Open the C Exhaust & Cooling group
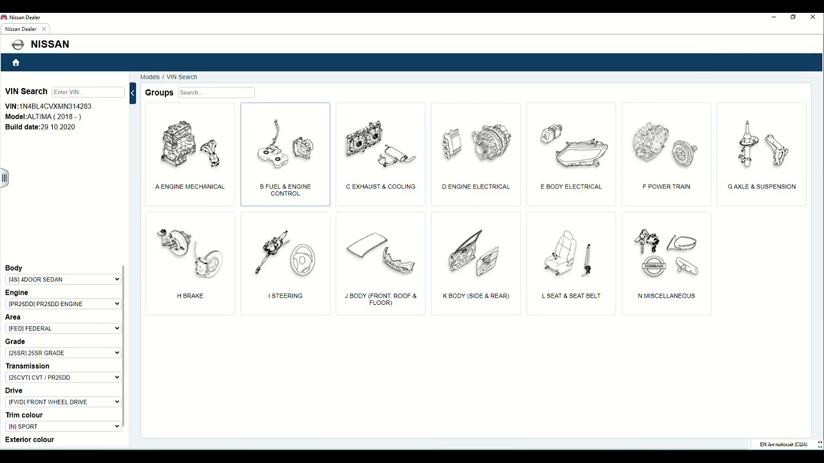Image resolution: width=824 pixels, height=463 pixels. click(x=380, y=154)
